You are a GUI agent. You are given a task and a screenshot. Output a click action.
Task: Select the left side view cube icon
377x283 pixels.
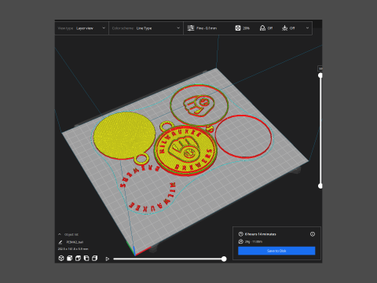86,259
